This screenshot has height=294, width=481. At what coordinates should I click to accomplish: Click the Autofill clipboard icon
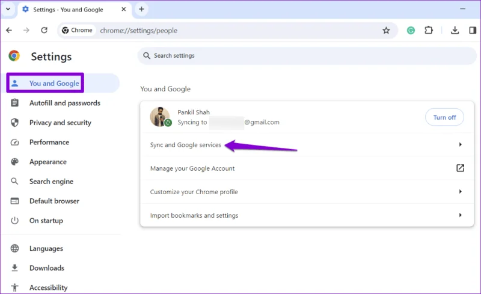[14, 103]
